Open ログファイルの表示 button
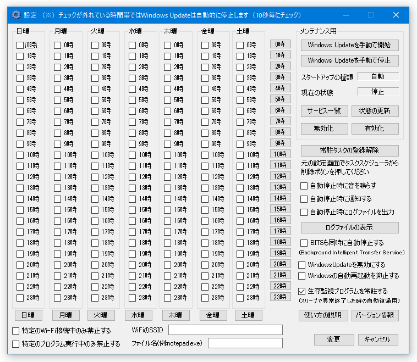 [x=350, y=227]
